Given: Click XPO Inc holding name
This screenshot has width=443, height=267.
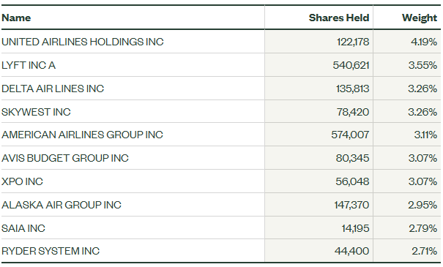Looking at the screenshot, I should click(x=22, y=181).
